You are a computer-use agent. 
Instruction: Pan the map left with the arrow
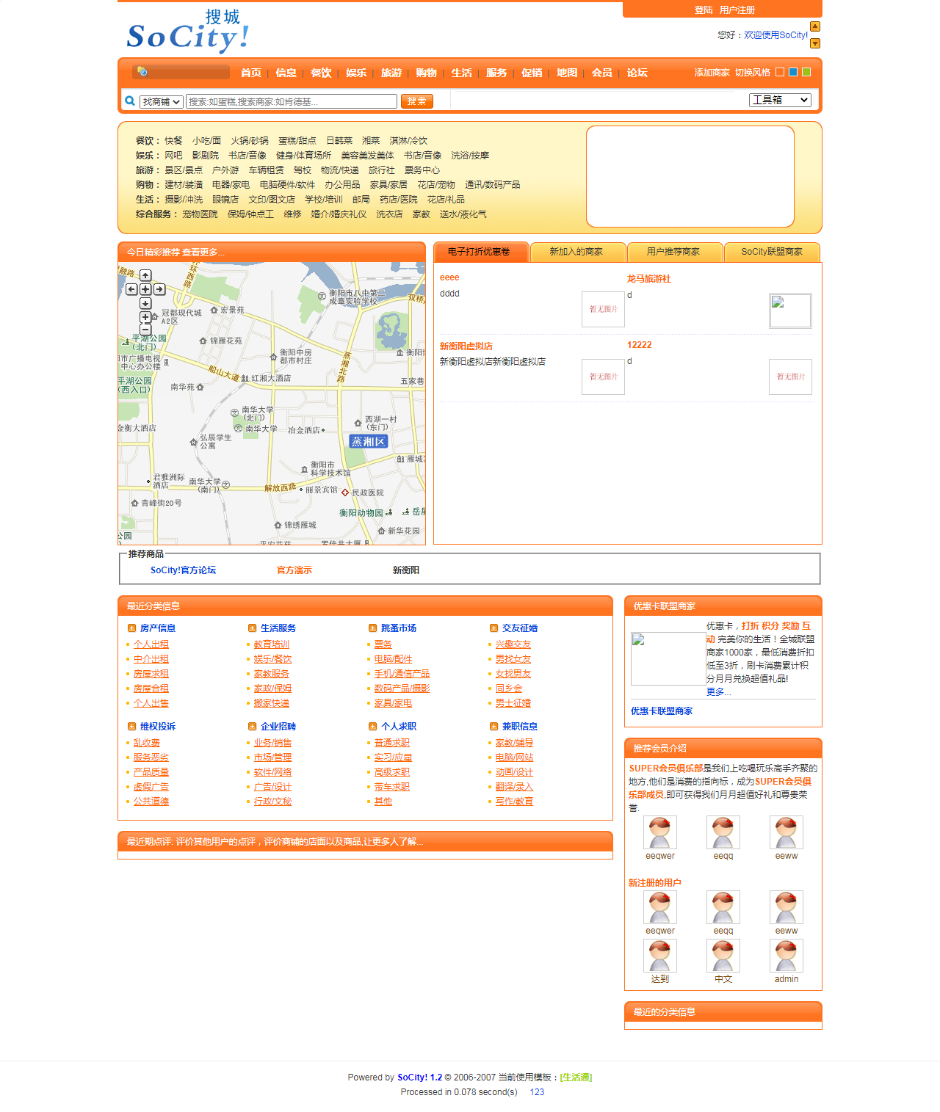[x=131, y=289]
